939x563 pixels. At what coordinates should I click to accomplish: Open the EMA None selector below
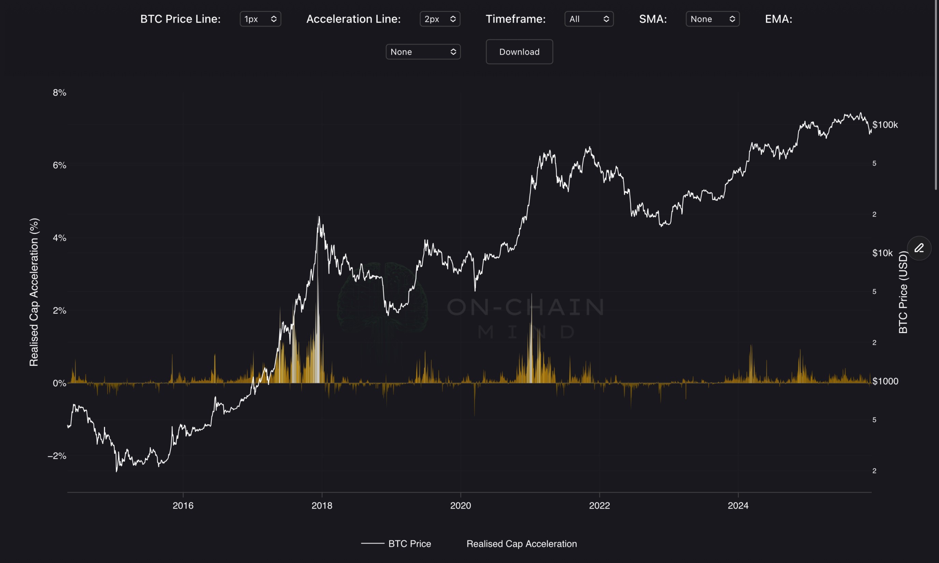(423, 52)
